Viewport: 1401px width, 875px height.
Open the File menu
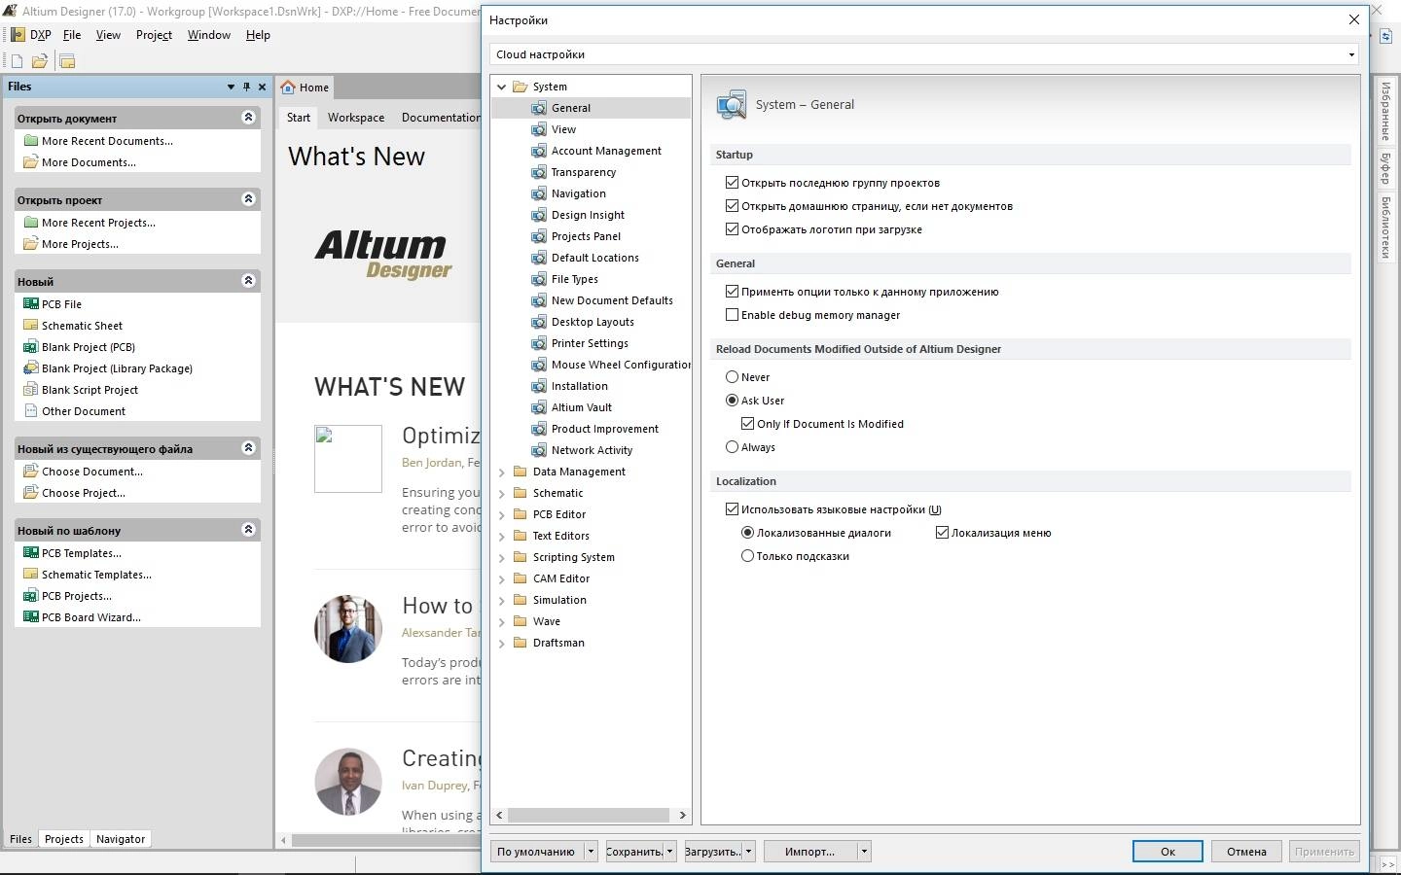(72, 35)
